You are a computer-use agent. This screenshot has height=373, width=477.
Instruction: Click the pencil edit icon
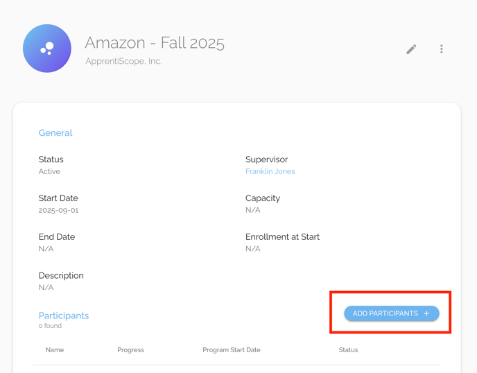(411, 49)
